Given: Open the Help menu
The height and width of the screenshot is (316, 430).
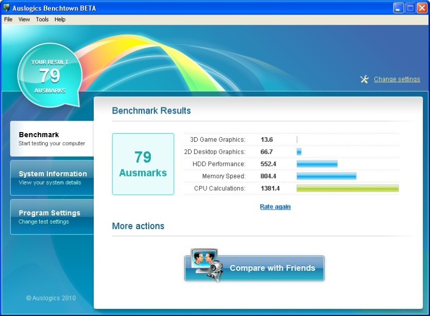Looking at the screenshot, I should coord(60,20).
